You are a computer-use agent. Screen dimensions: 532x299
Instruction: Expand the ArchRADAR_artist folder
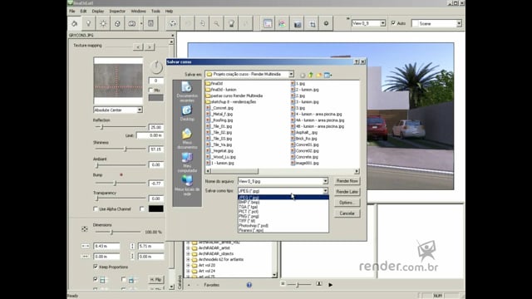[x=189, y=248]
